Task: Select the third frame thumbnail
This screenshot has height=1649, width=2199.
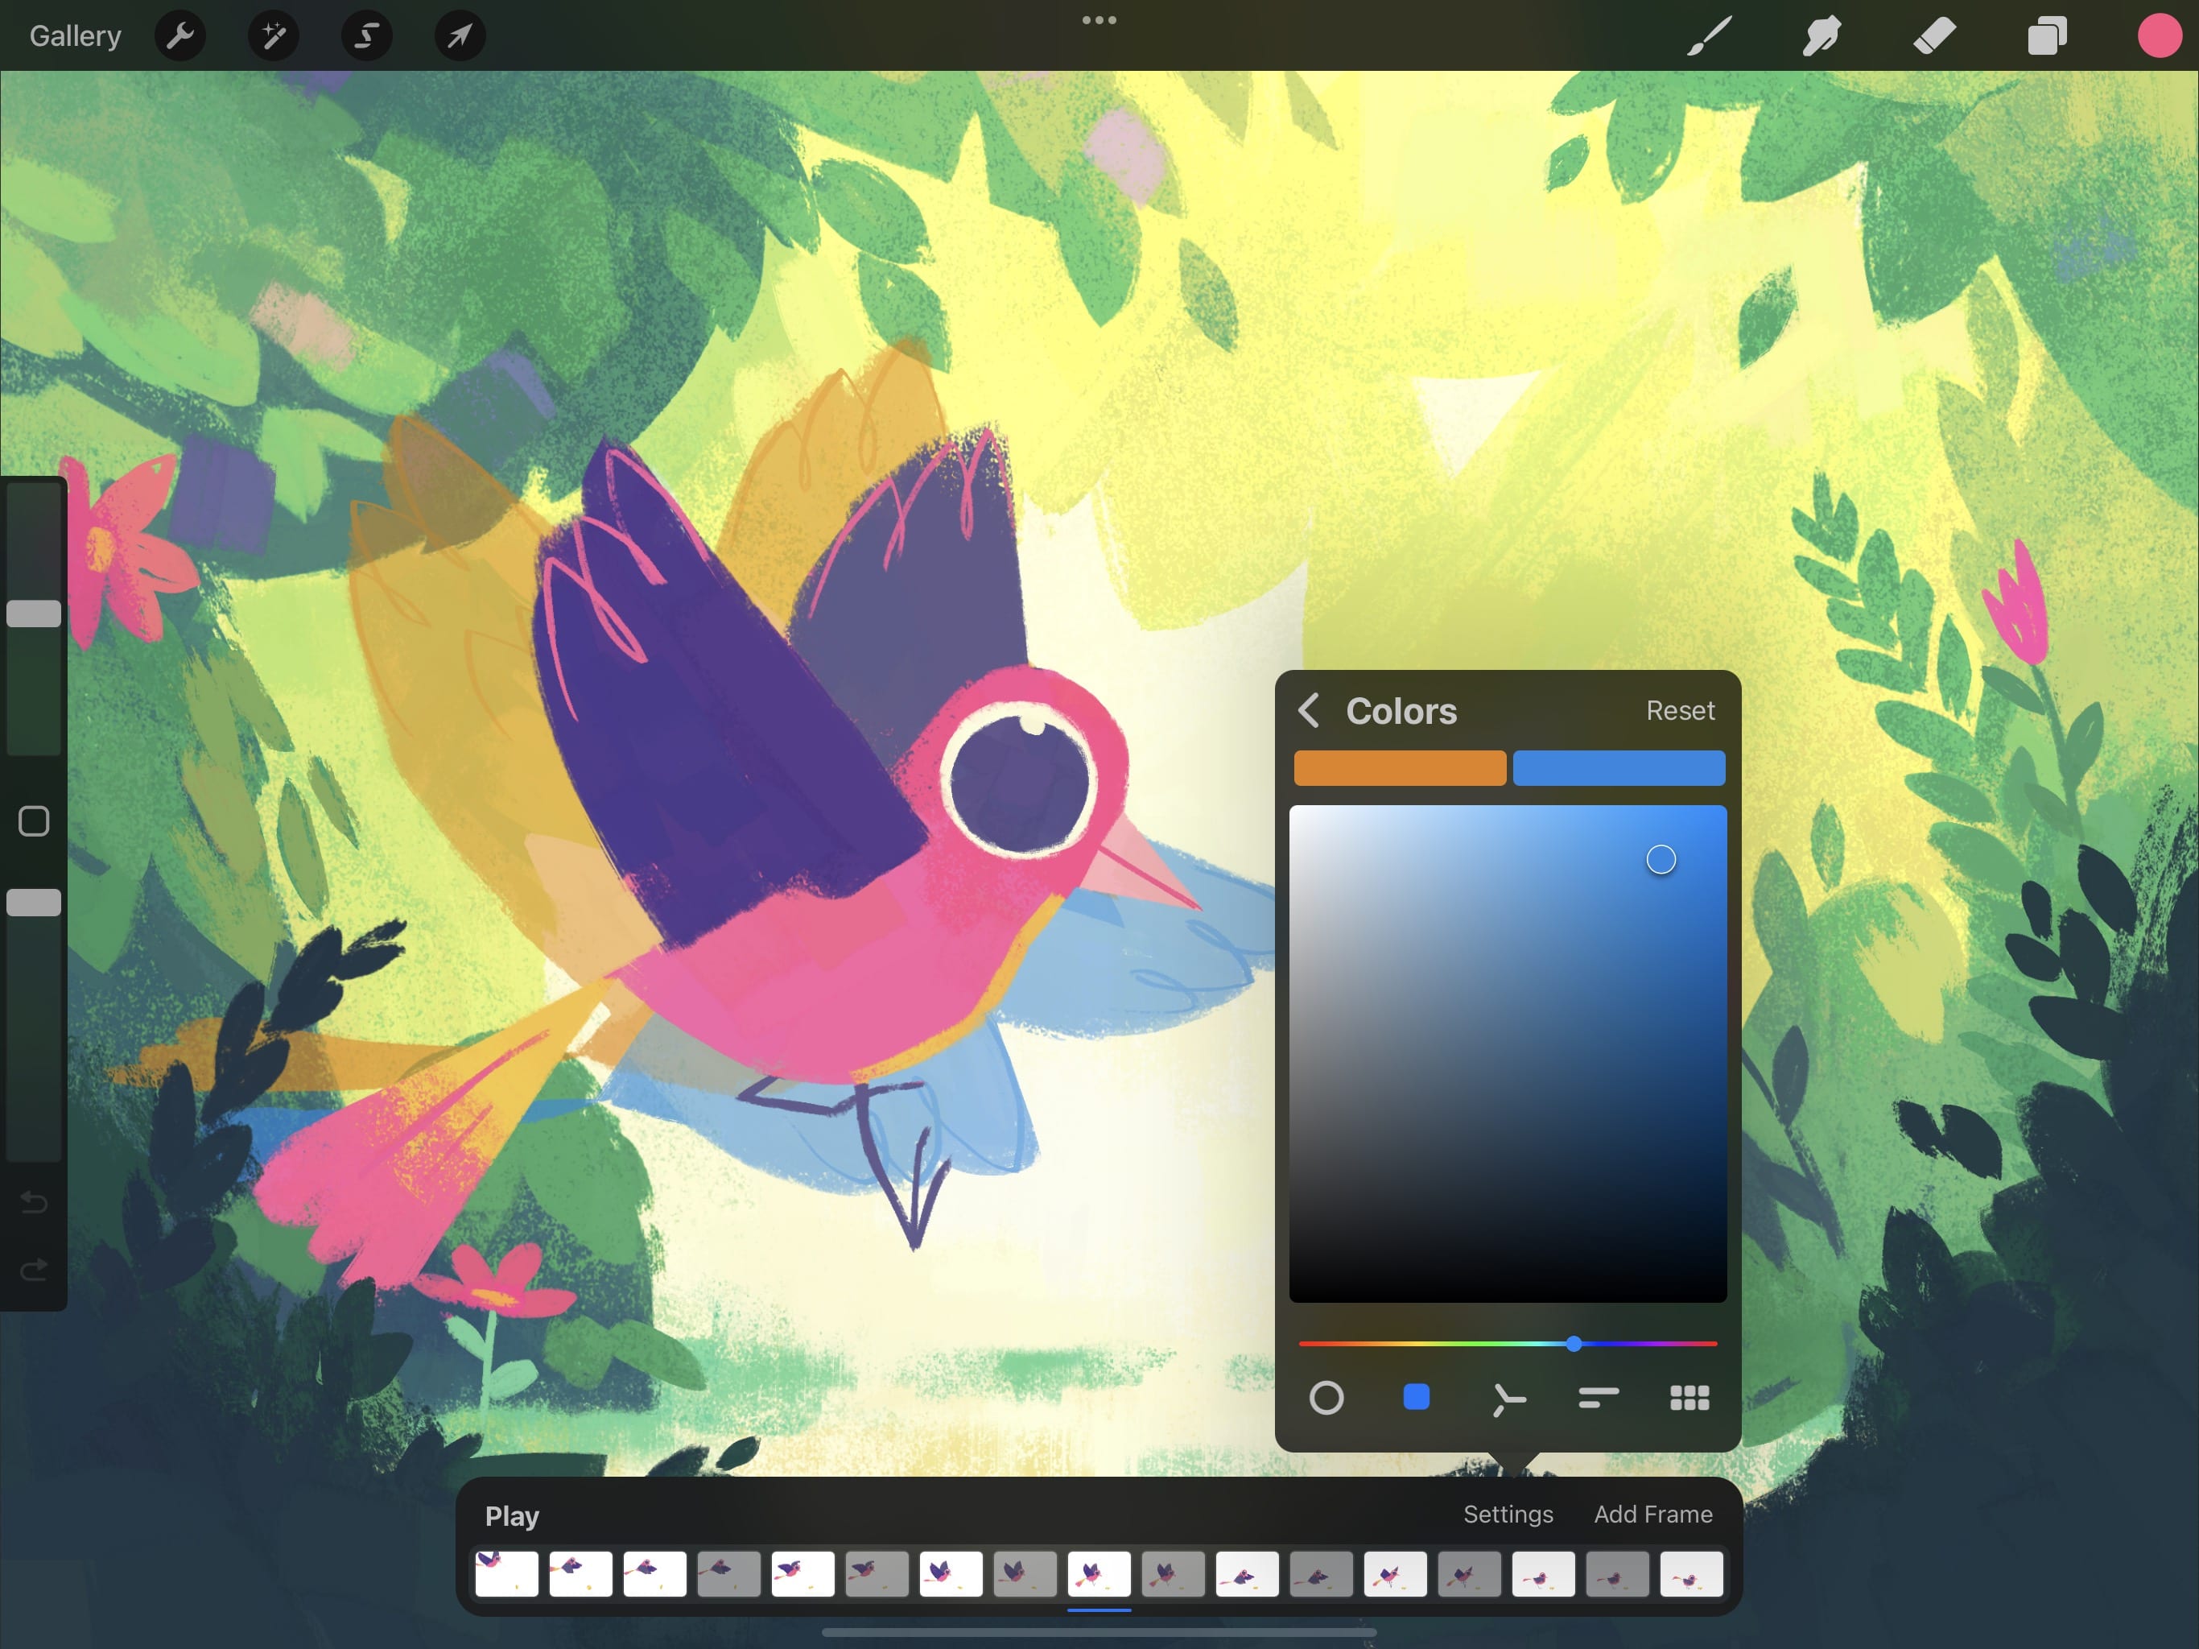Action: coord(655,1573)
